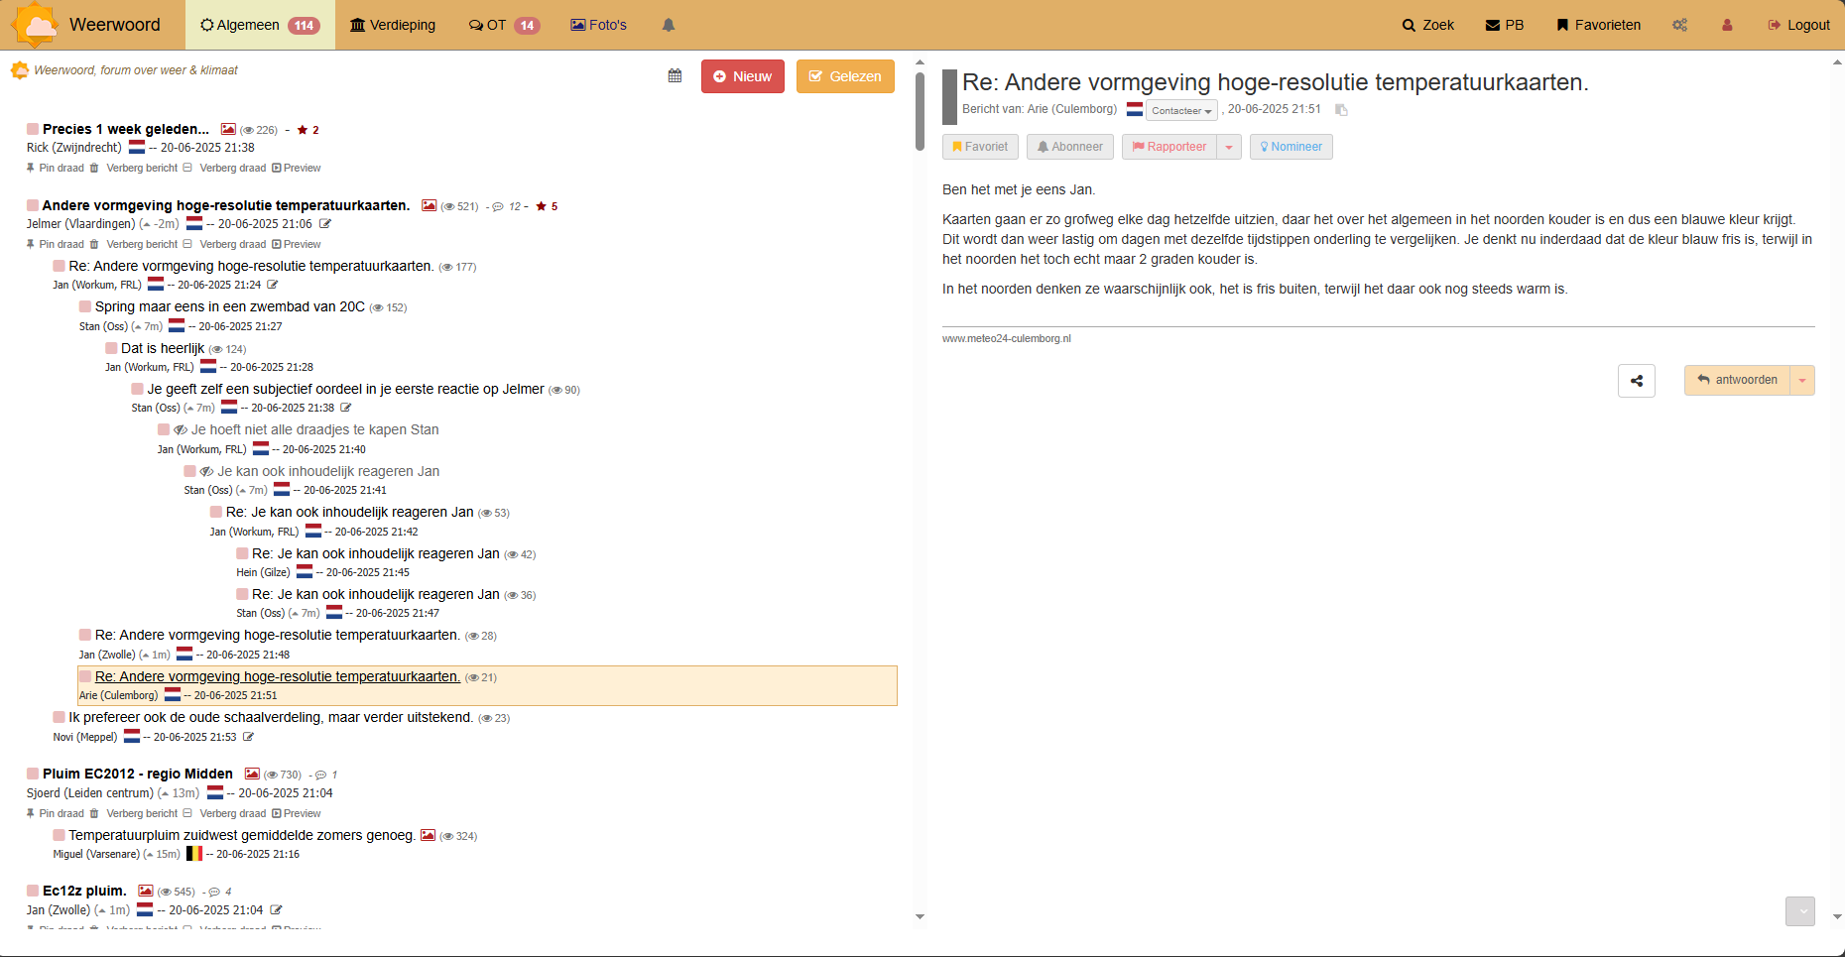Click image icon on Jelmer's 'Andere vormgeving' thread
This screenshot has width=1845, height=957.
pos(429,205)
